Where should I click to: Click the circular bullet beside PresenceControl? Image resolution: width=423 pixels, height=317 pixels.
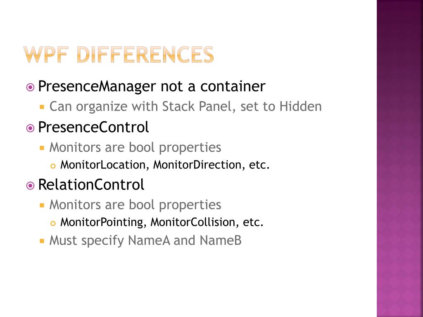(30, 128)
